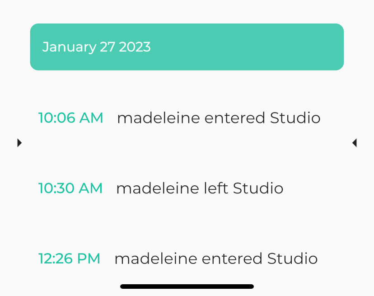
Task: Tap the black home indicator bar
Action: tap(187, 287)
